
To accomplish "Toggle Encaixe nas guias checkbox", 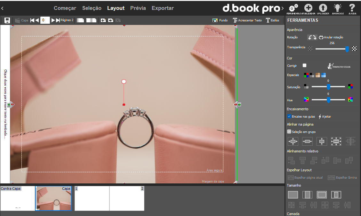I will (x=289, y=116).
